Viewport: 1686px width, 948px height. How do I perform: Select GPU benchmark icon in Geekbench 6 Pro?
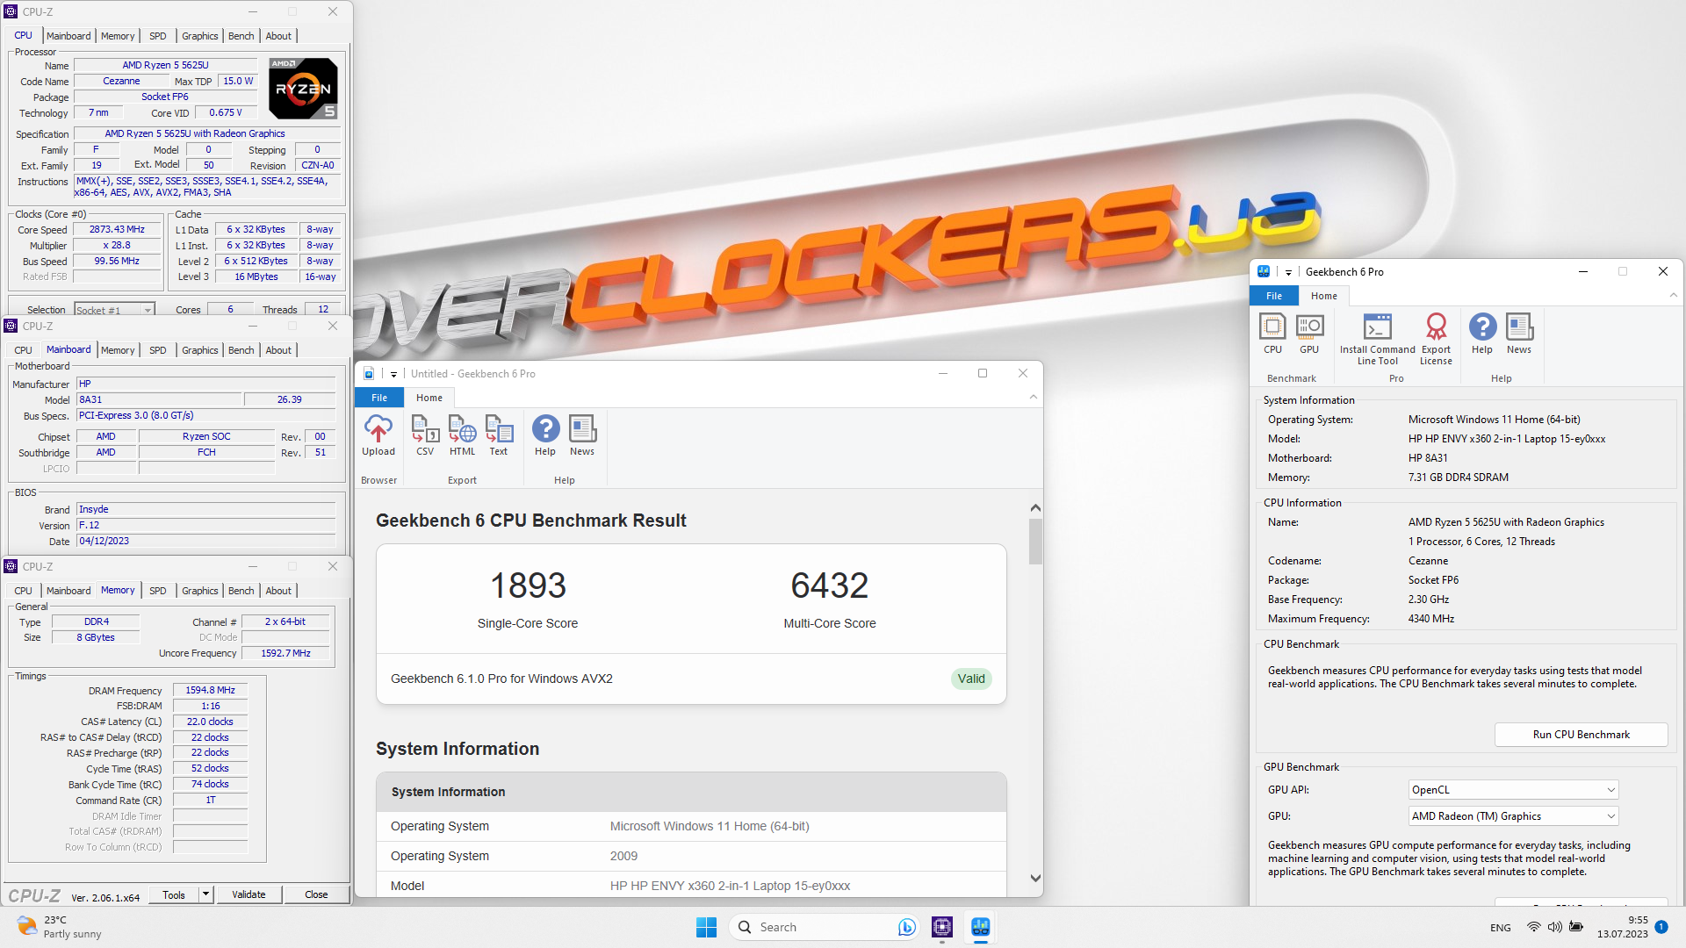[1309, 334]
